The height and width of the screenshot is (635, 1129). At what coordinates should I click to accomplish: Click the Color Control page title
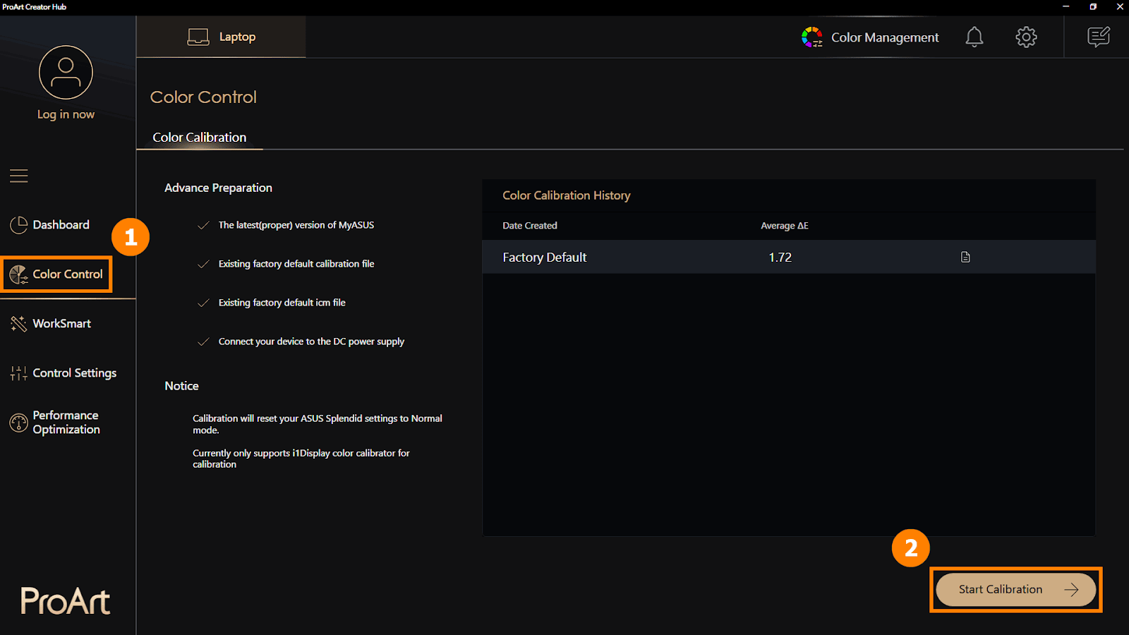[x=203, y=97]
